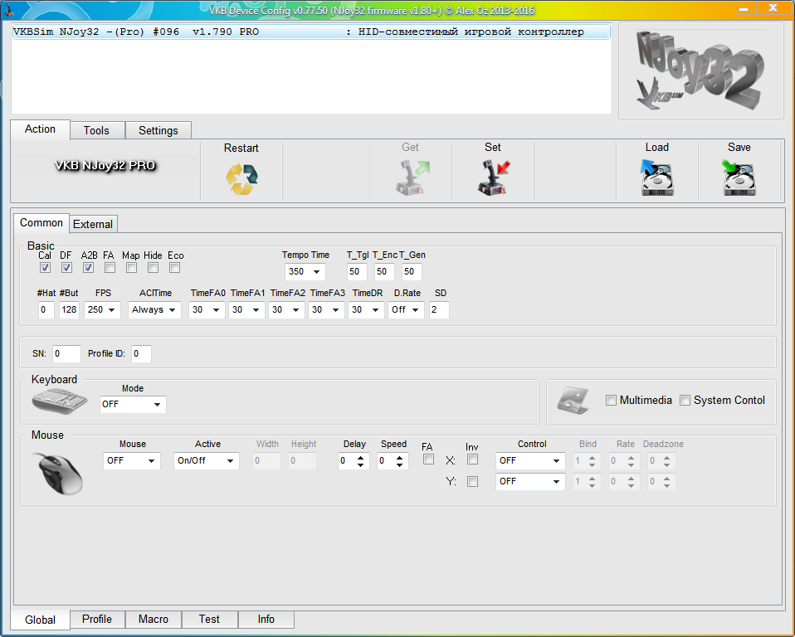Image resolution: width=795 pixels, height=637 pixels.
Task: Click the keyboard picture icon
Action: tap(60, 401)
